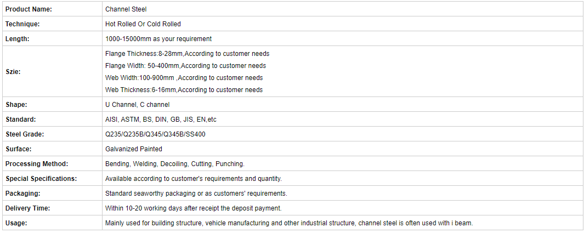The width and height of the screenshot is (584, 233).
Task: Click the Technique label
Action: pyautogui.click(x=22, y=24)
